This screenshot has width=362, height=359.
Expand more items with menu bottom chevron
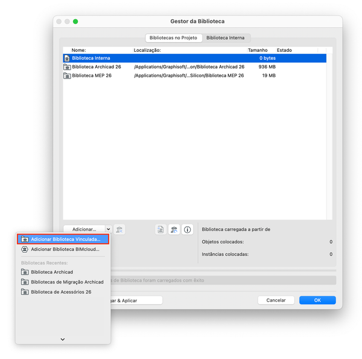point(63,339)
